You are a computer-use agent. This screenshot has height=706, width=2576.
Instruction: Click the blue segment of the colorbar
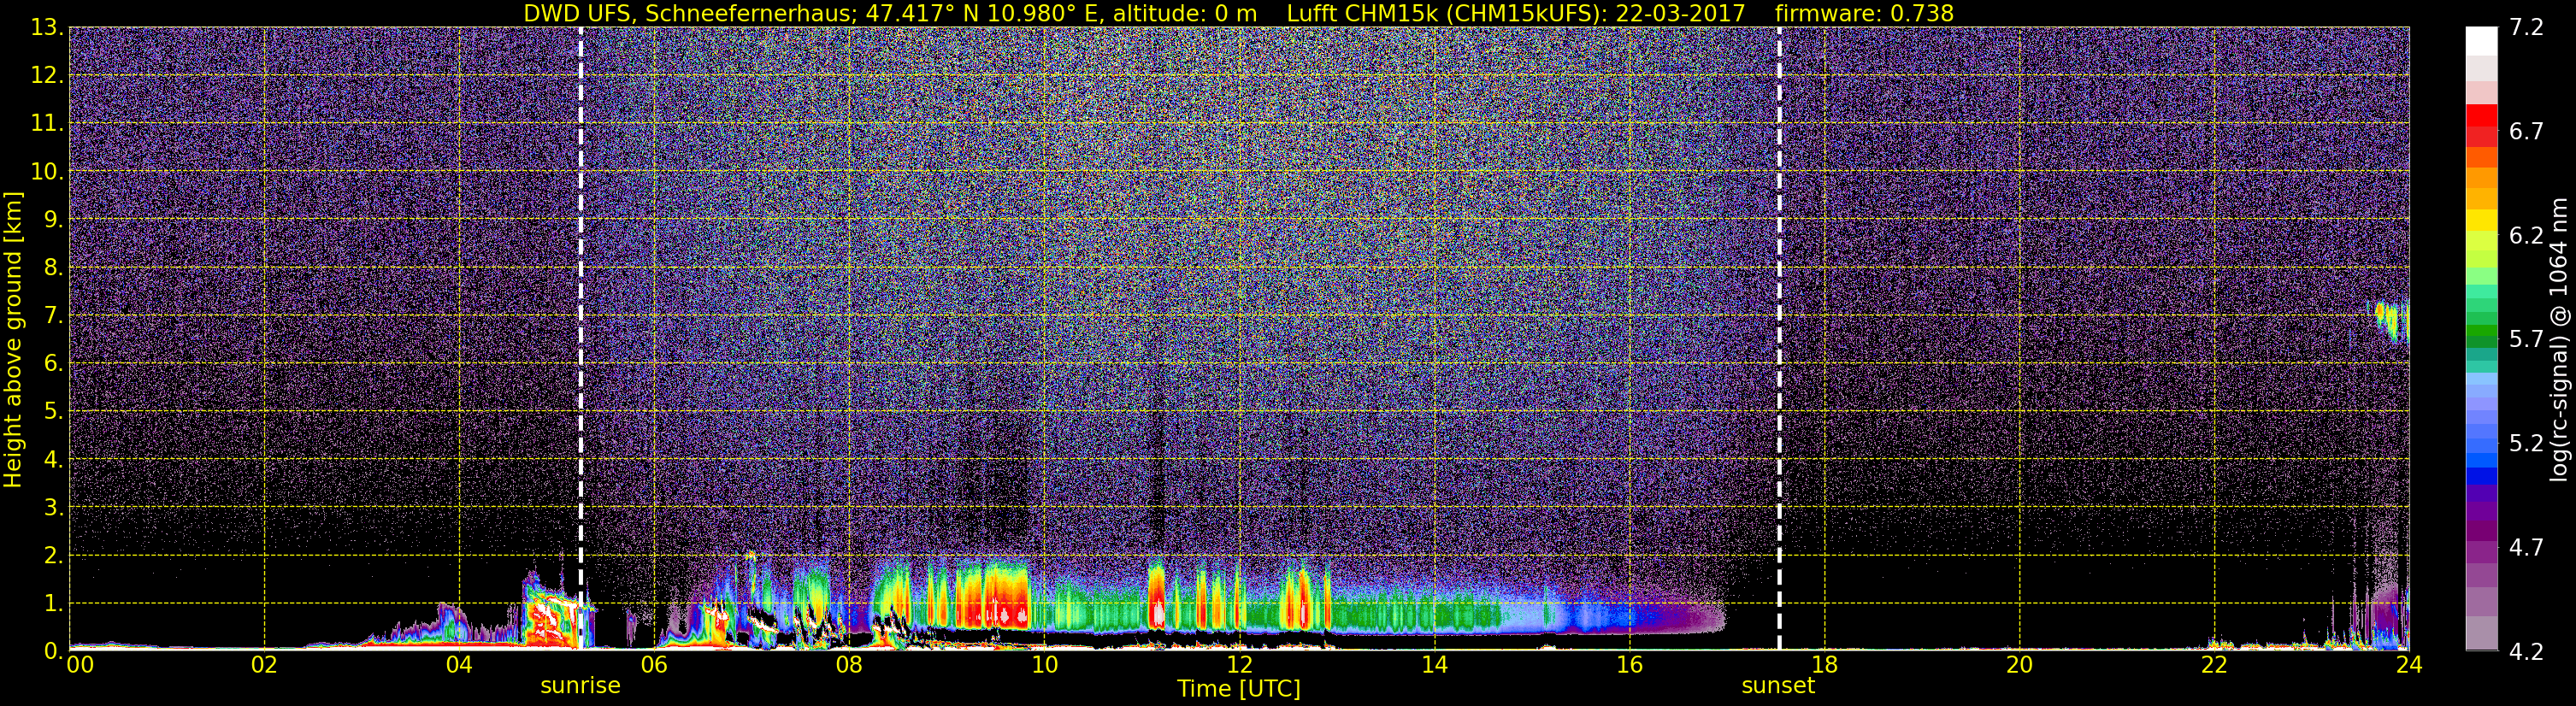pyautogui.click(x=2481, y=476)
